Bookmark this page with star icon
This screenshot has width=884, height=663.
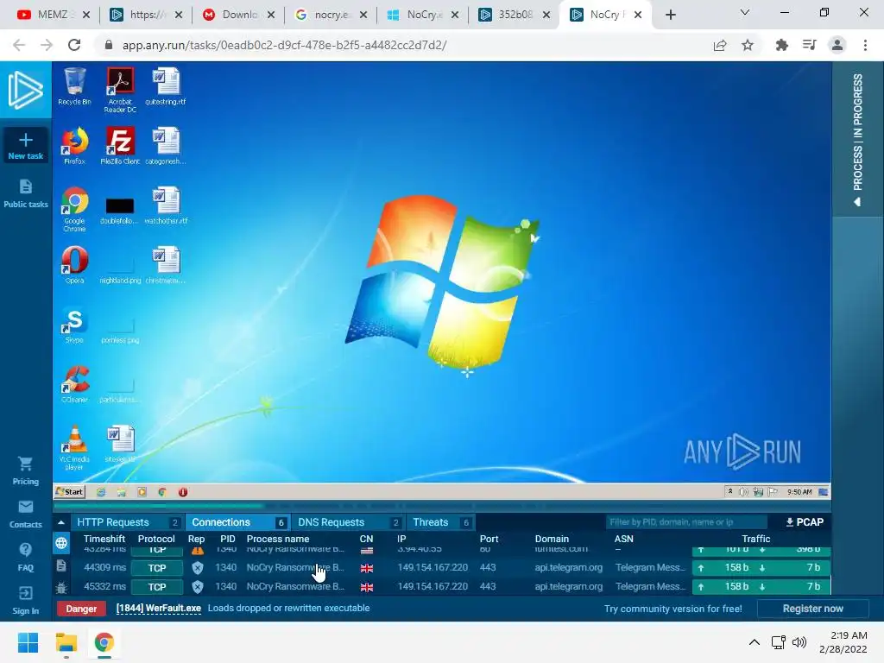point(748,45)
